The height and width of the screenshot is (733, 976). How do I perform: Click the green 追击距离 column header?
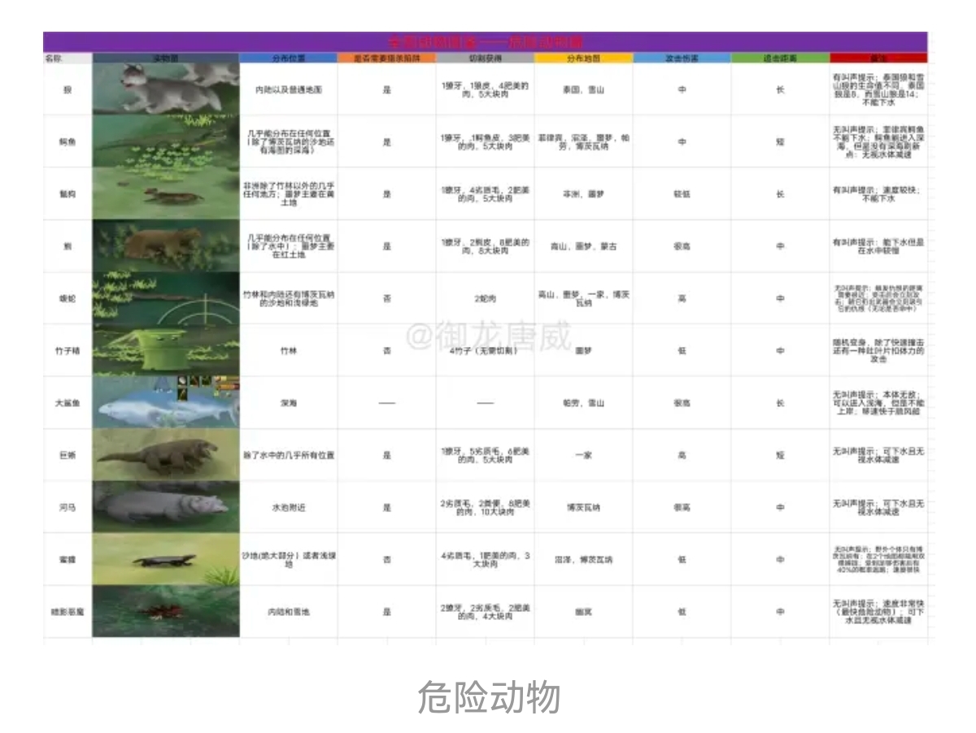[x=780, y=59]
